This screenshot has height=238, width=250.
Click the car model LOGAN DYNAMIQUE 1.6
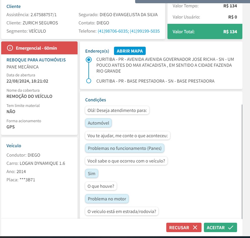click(42, 163)
